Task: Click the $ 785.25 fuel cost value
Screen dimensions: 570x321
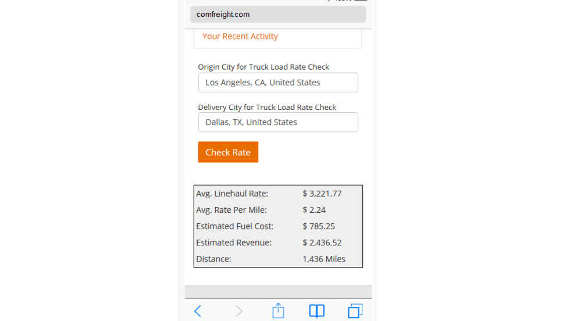Action: [x=318, y=226]
